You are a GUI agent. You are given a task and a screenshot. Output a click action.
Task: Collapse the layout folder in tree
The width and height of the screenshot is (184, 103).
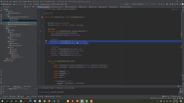tap(7, 32)
